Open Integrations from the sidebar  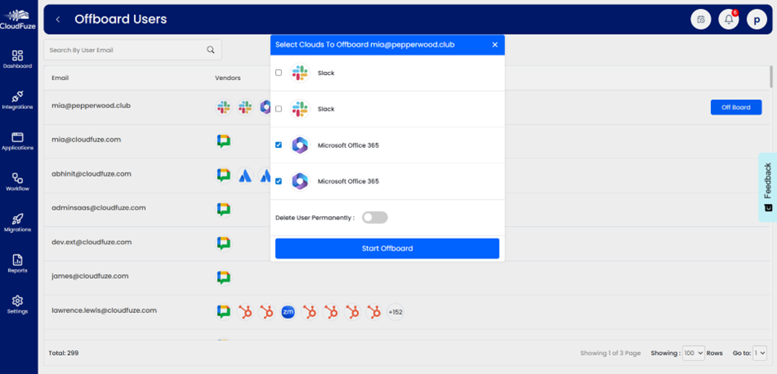coord(17,99)
